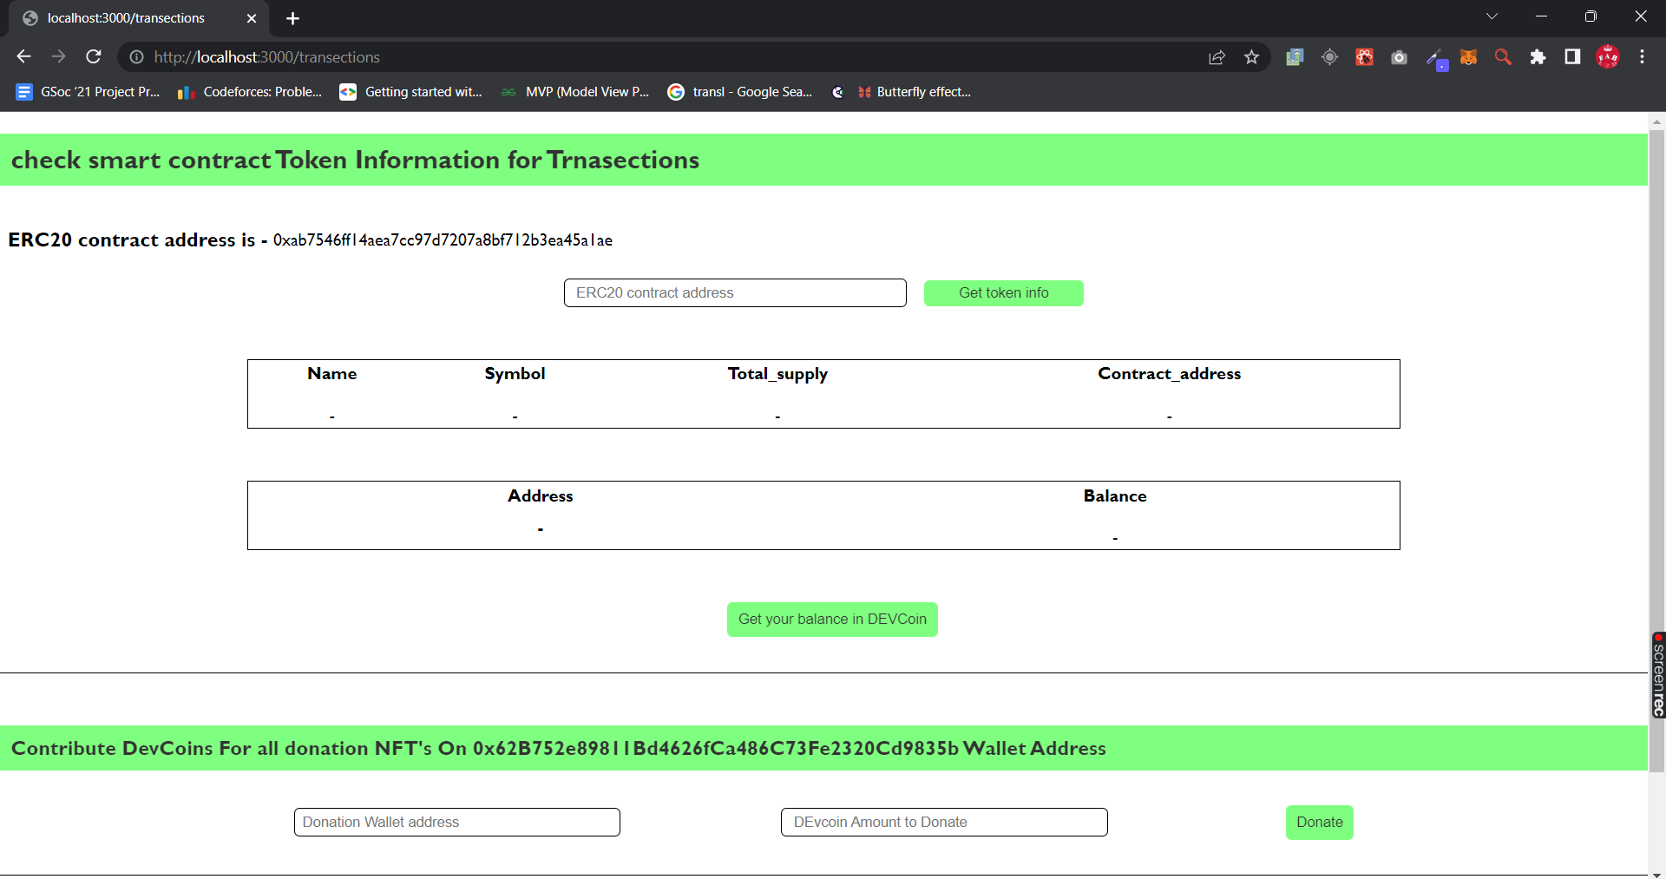Click the browser back arrow

click(x=23, y=56)
